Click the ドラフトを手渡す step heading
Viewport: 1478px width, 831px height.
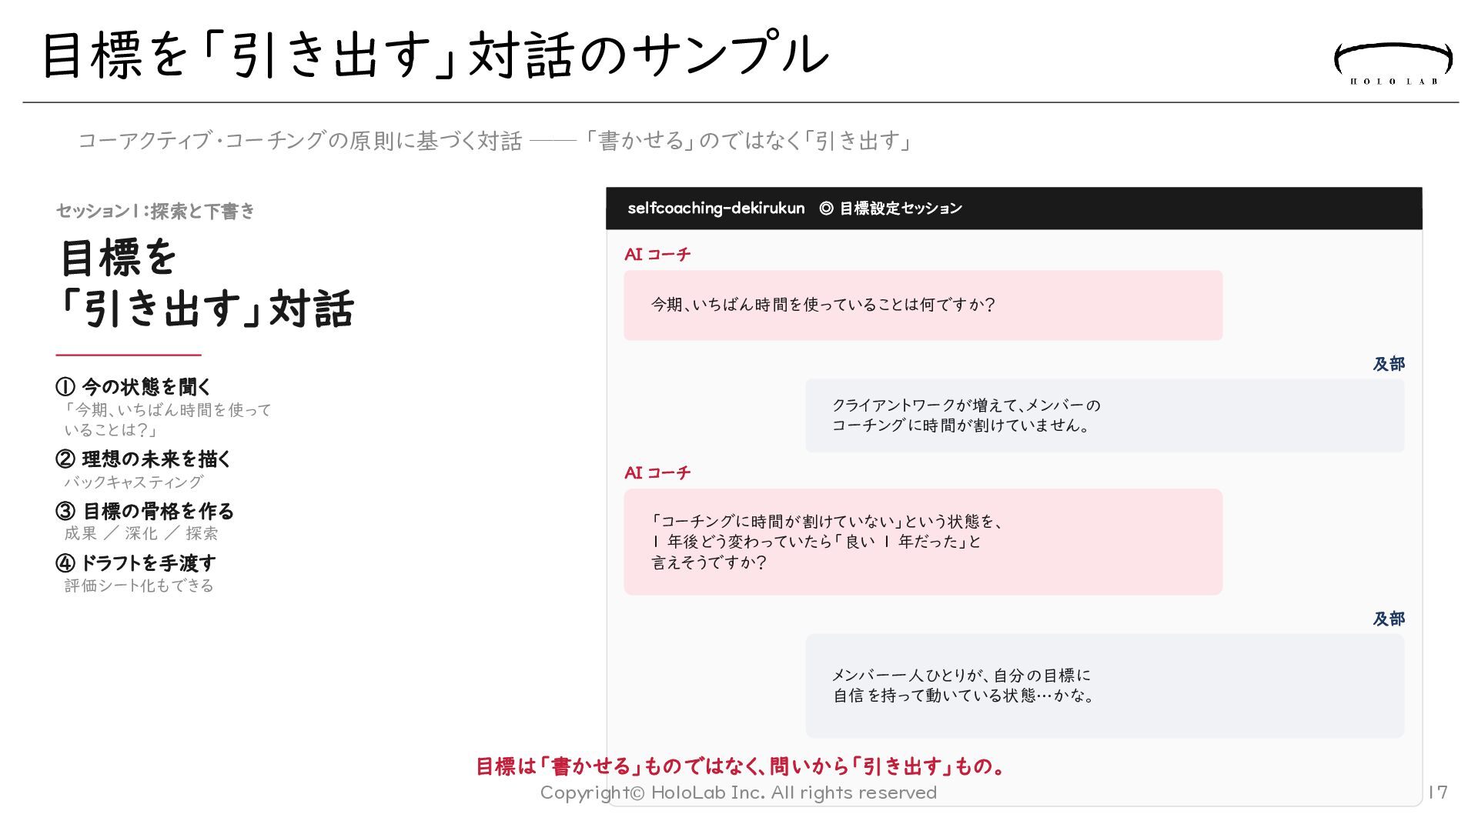pos(148,563)
